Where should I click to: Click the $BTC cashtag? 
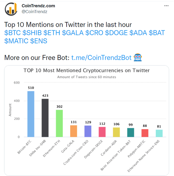tap(13, 33)
